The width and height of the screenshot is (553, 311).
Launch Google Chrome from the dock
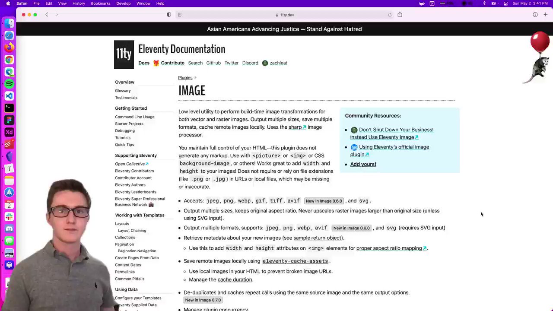pyautogui.click(x=9, y=60)
